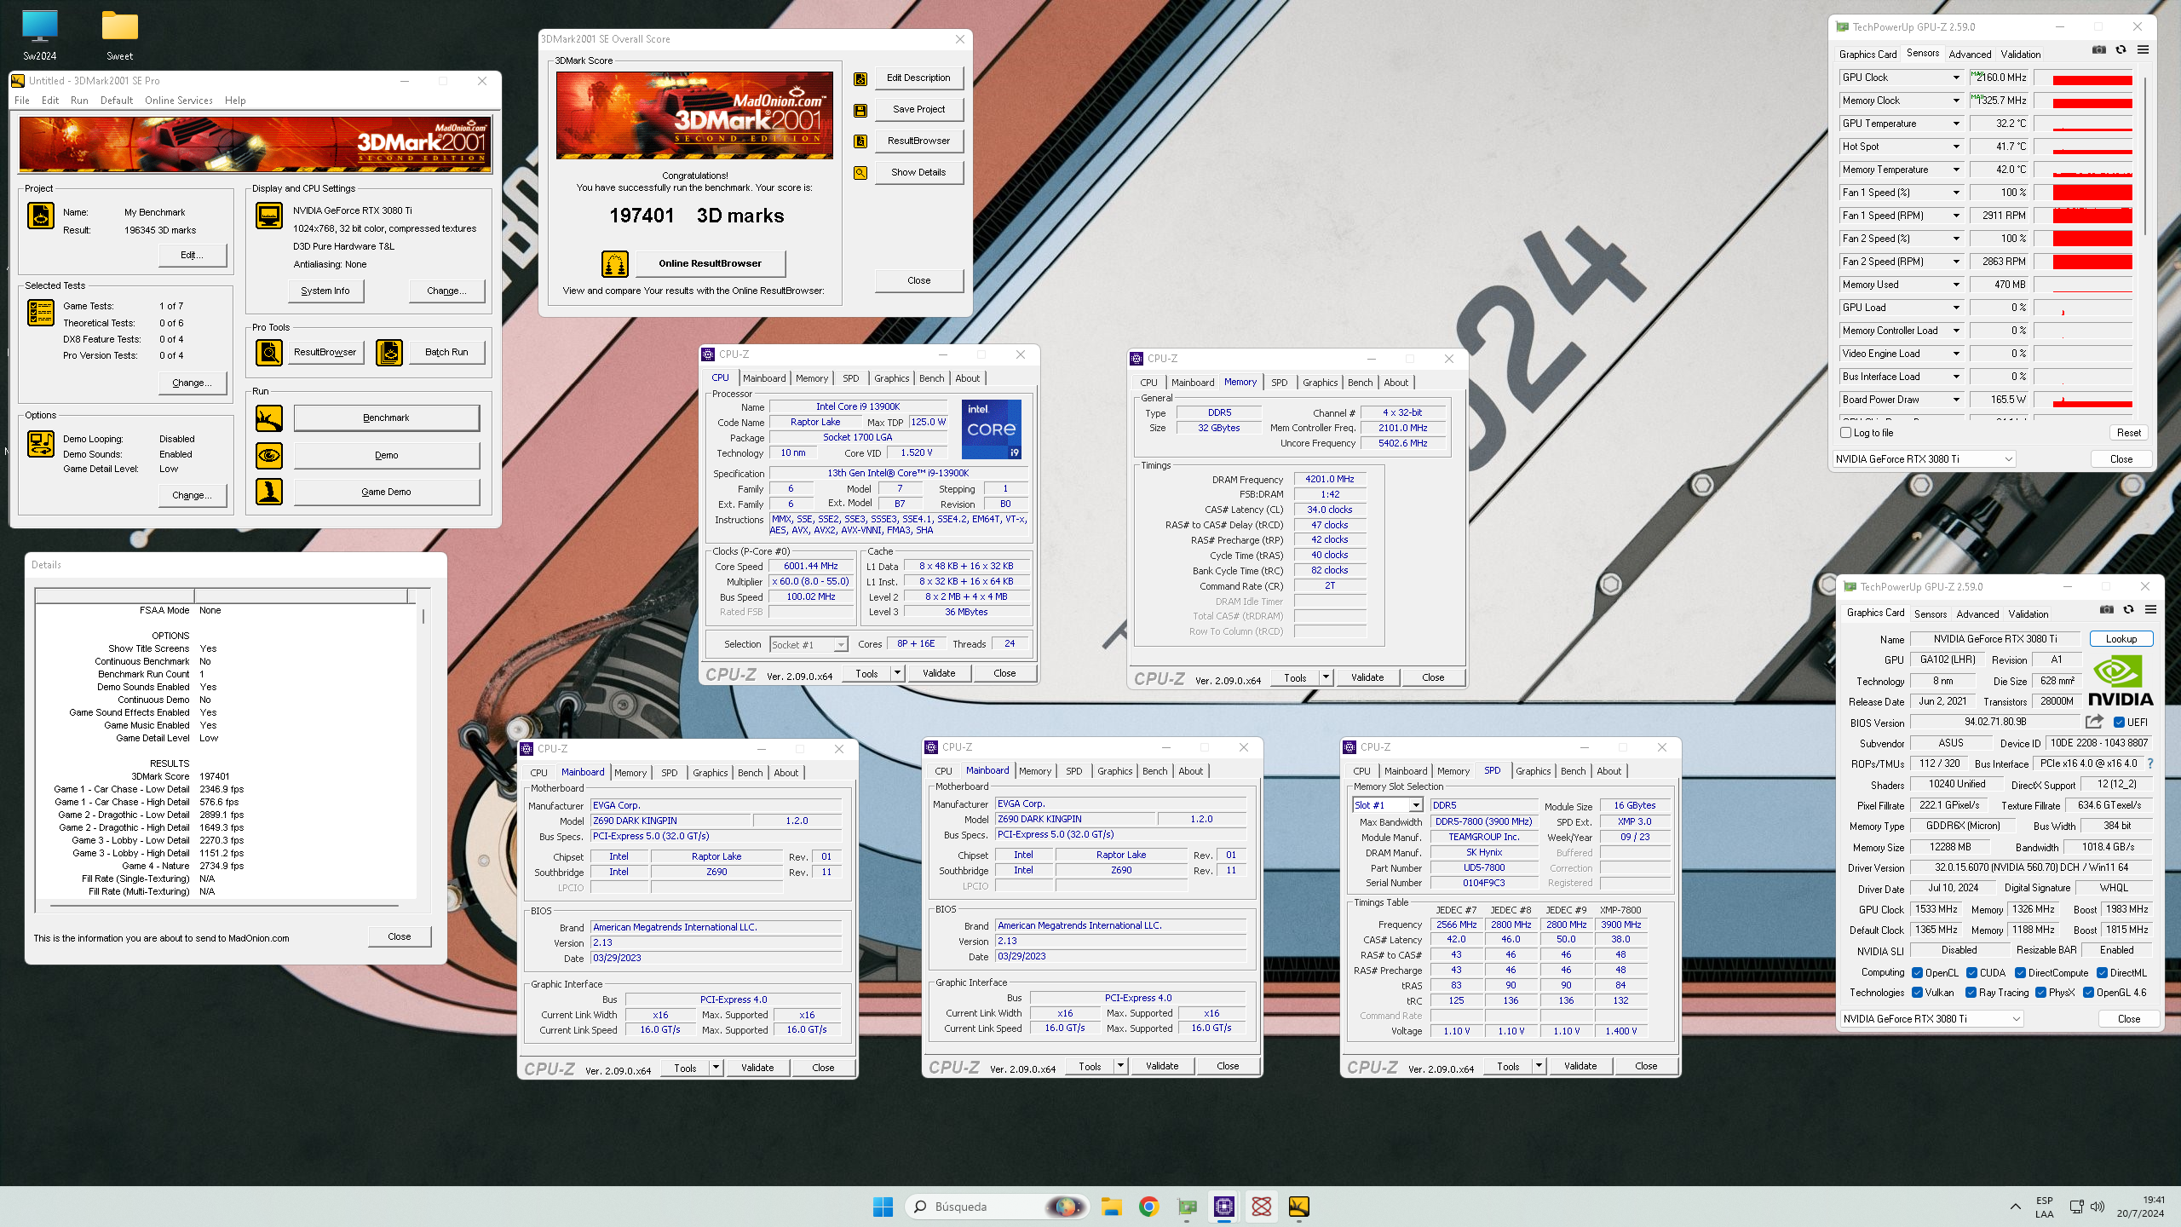Expand the Hot Spot sensor dropdown
The width and height of the screenshot is (2181, 1227).
tap(1957, 147)
